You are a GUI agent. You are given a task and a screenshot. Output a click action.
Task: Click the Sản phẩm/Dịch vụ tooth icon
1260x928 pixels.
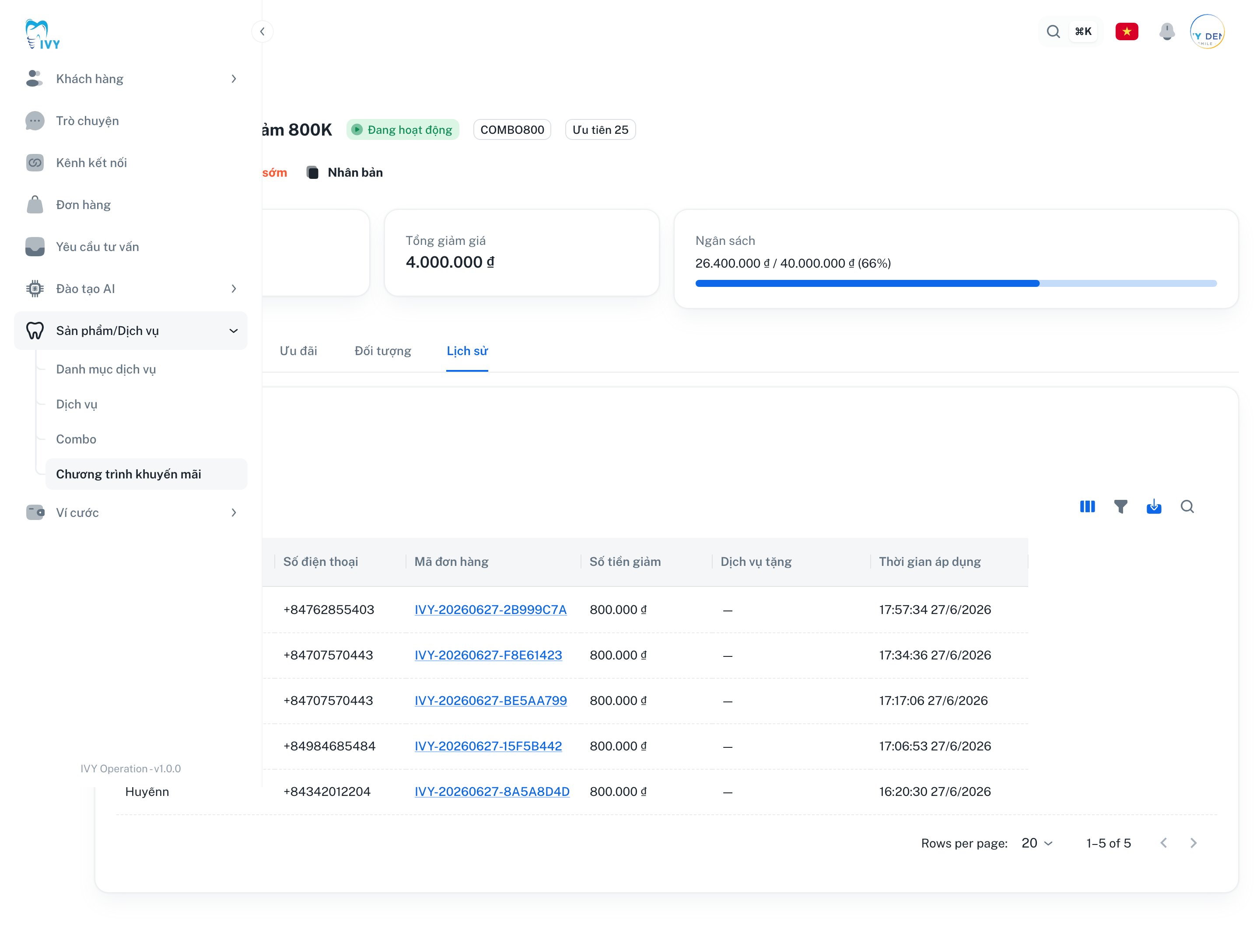(34, 331)
